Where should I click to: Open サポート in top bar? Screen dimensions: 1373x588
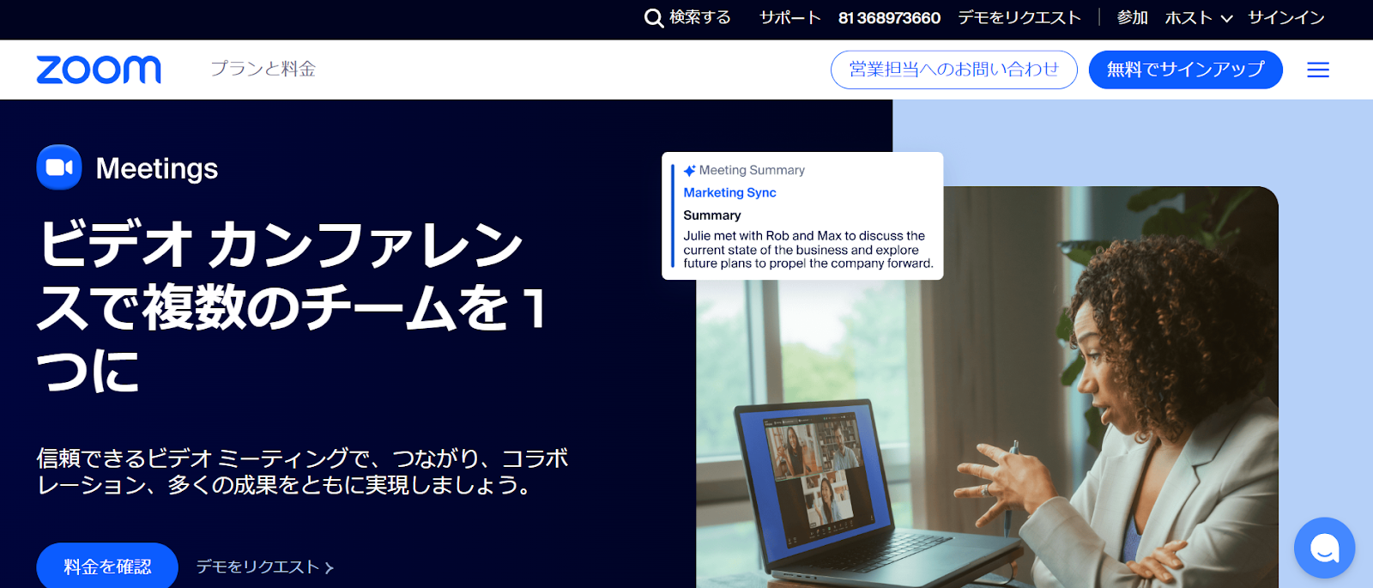coord(790,18)
